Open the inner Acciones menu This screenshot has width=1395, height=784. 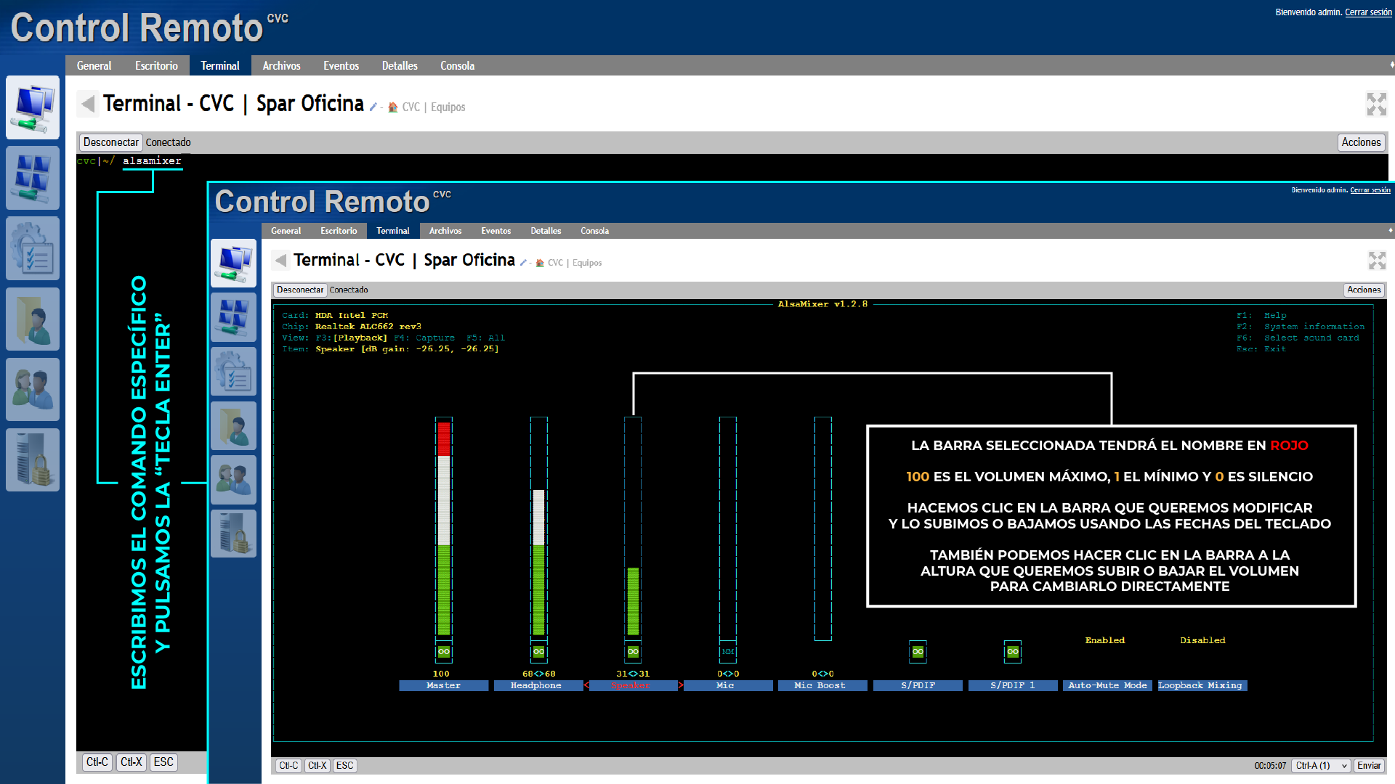tap(1364, 290)
